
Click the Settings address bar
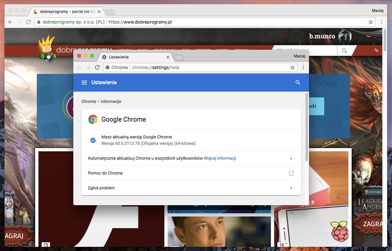tap(200, 67)
